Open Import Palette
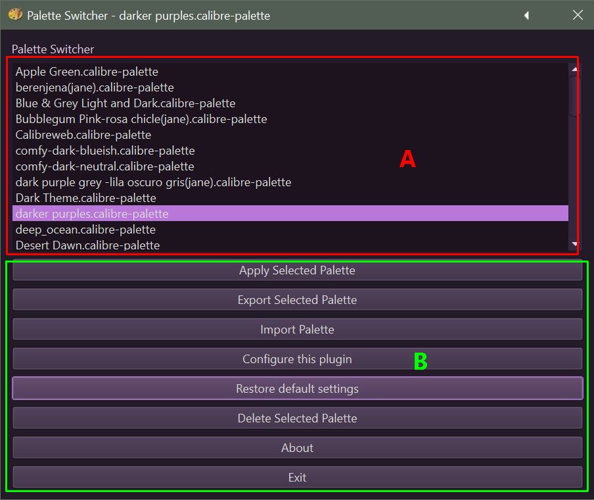 [x=298, y=330]
